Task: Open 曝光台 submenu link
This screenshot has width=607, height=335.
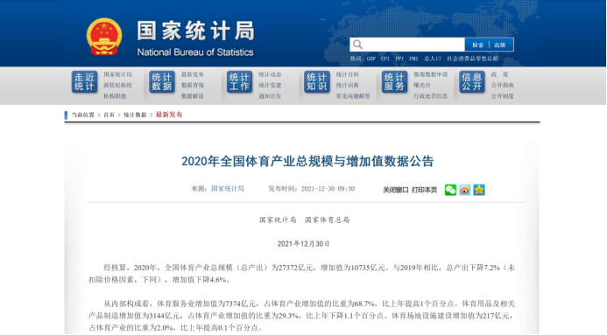Action: 421,85
